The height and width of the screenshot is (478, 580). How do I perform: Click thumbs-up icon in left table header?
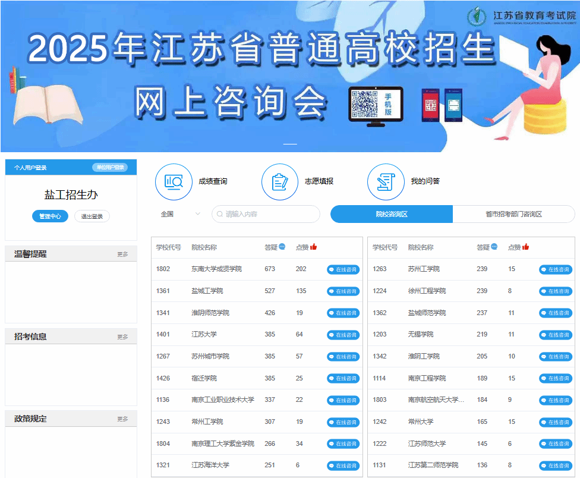point(314,247)
